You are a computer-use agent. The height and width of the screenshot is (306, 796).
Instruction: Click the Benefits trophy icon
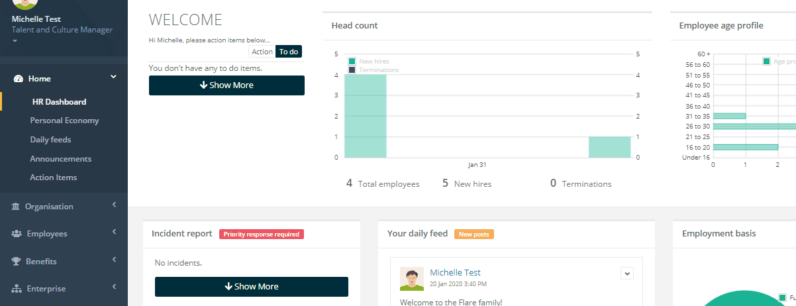click(17, 262)
